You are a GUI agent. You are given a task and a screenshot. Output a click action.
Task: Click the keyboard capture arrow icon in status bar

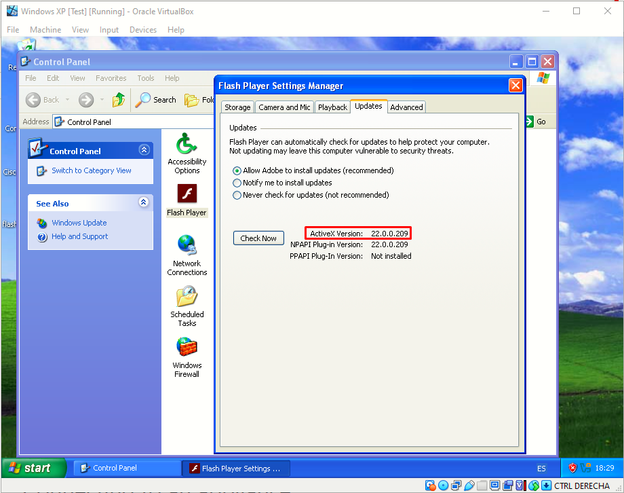pyautogui.click(x=547, y=486)
